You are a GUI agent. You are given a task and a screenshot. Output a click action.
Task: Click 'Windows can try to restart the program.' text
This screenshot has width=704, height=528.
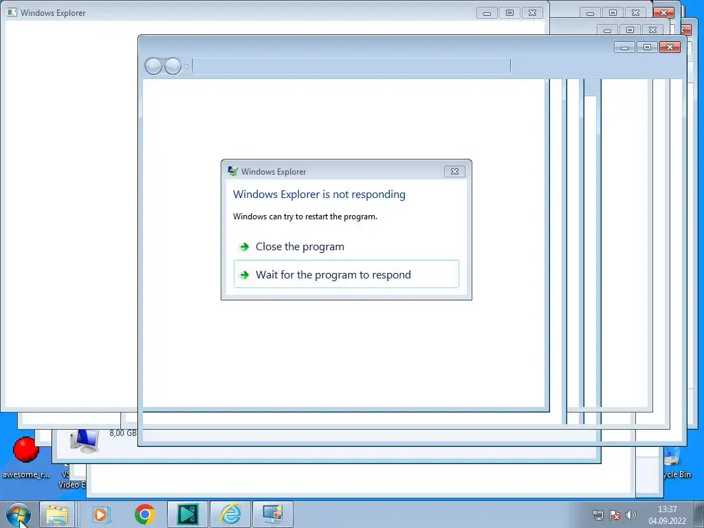305,217
